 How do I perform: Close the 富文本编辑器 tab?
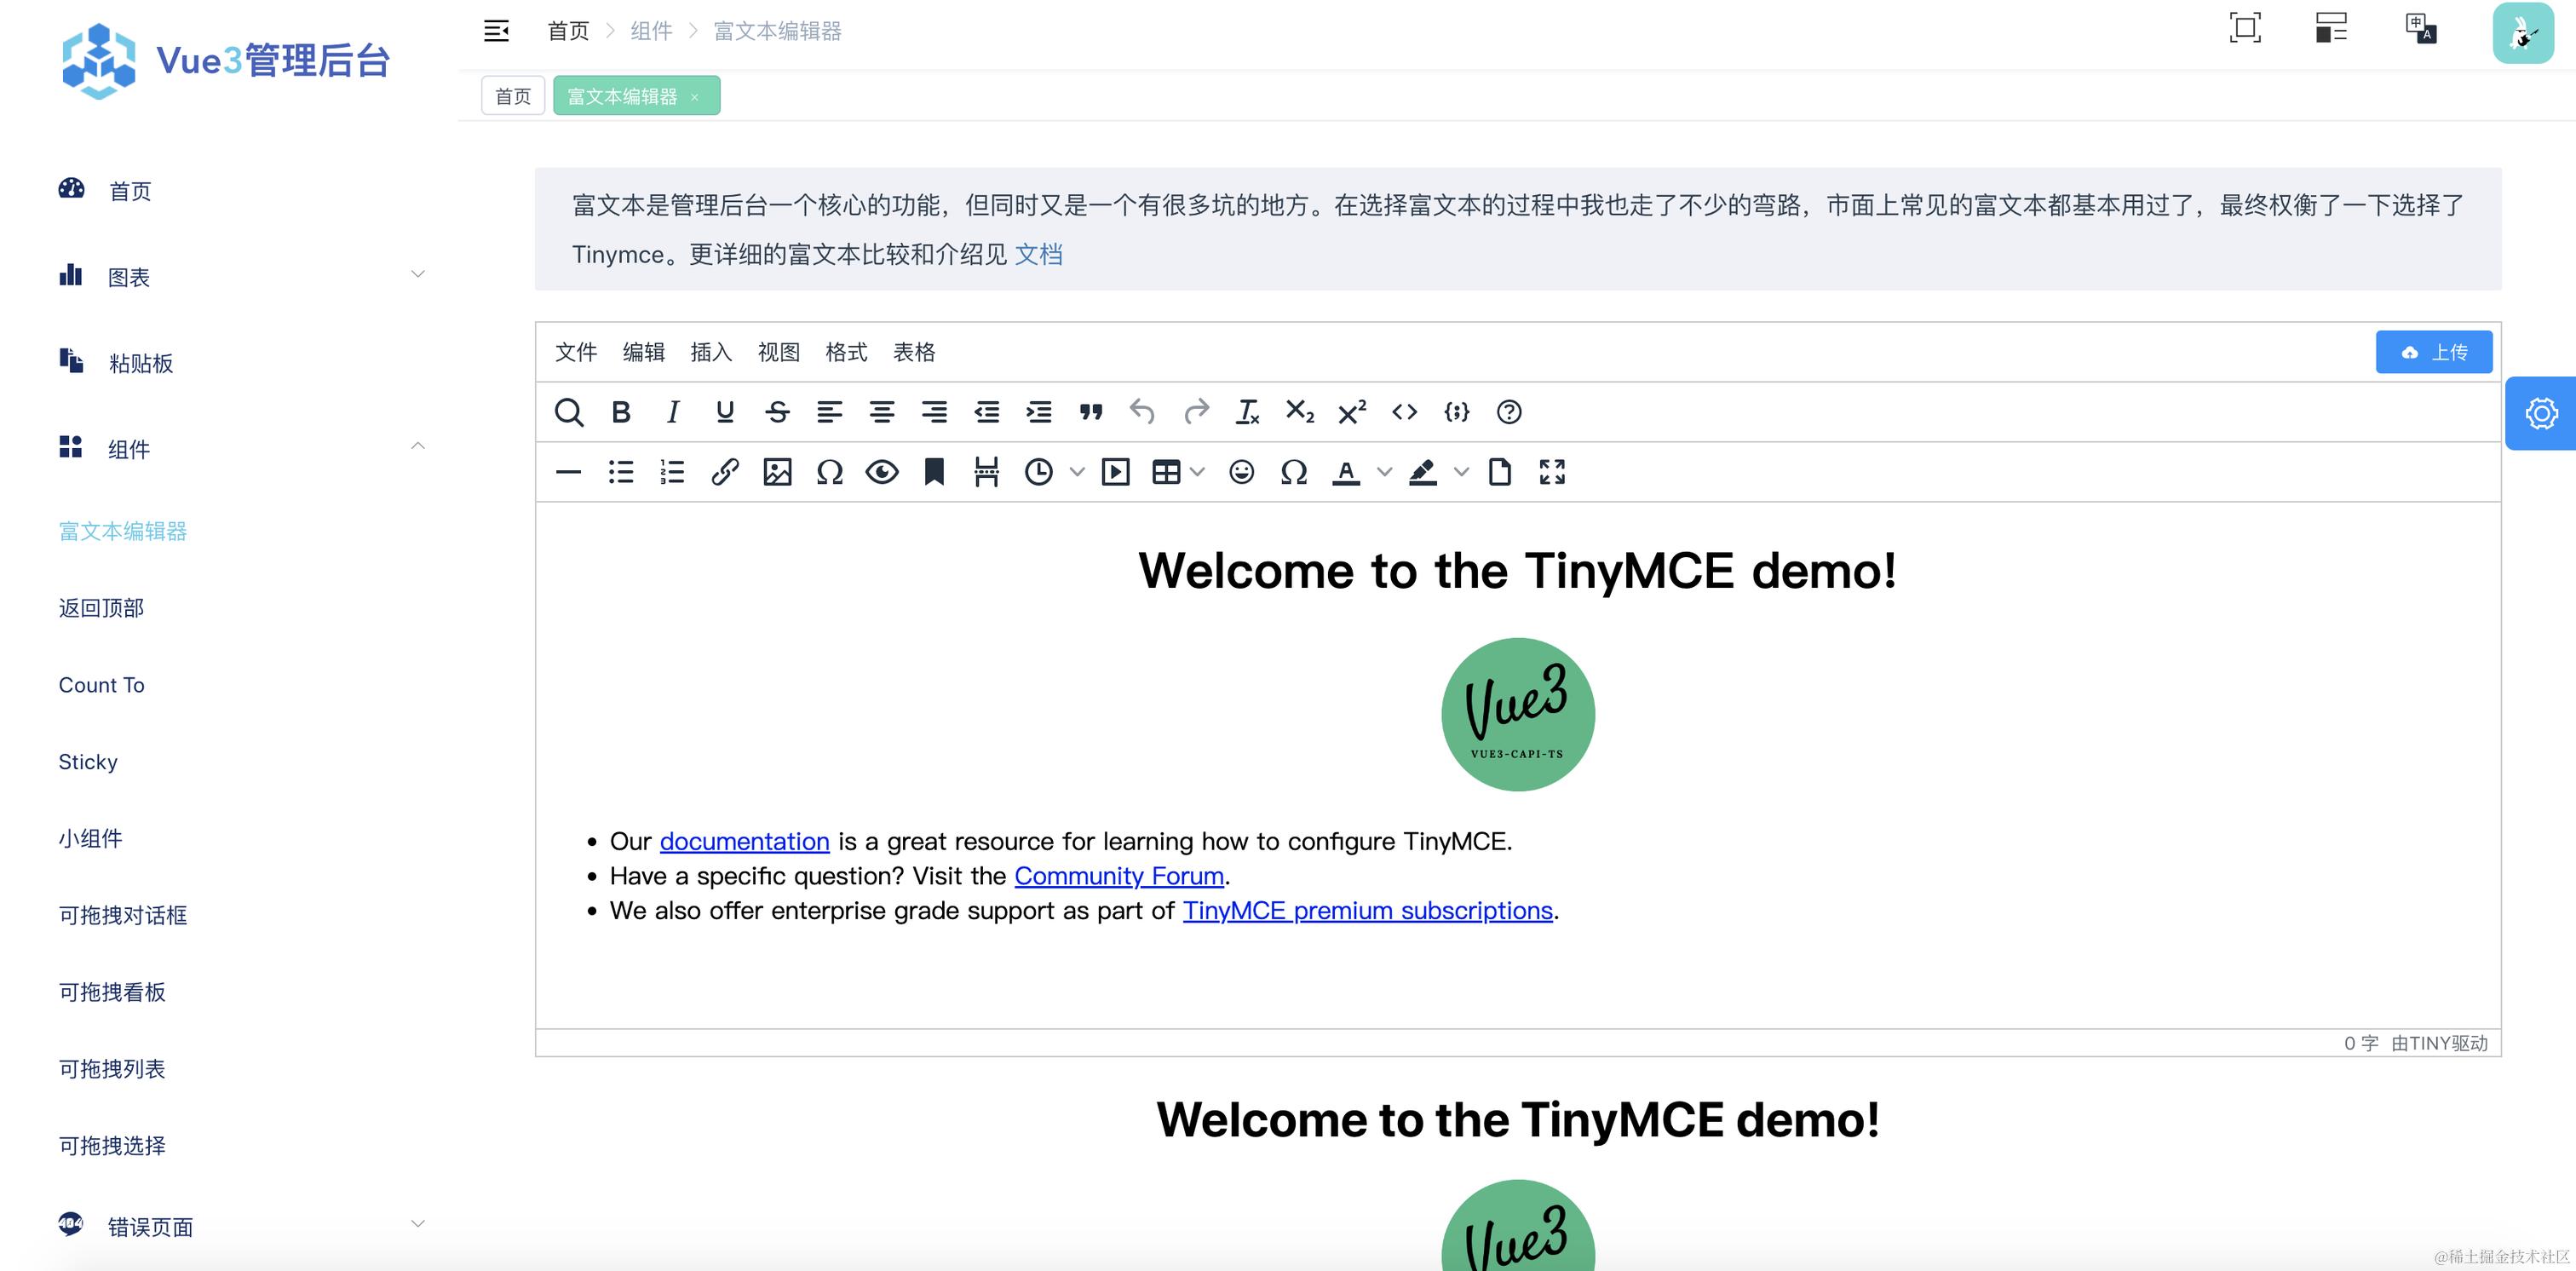695,96
